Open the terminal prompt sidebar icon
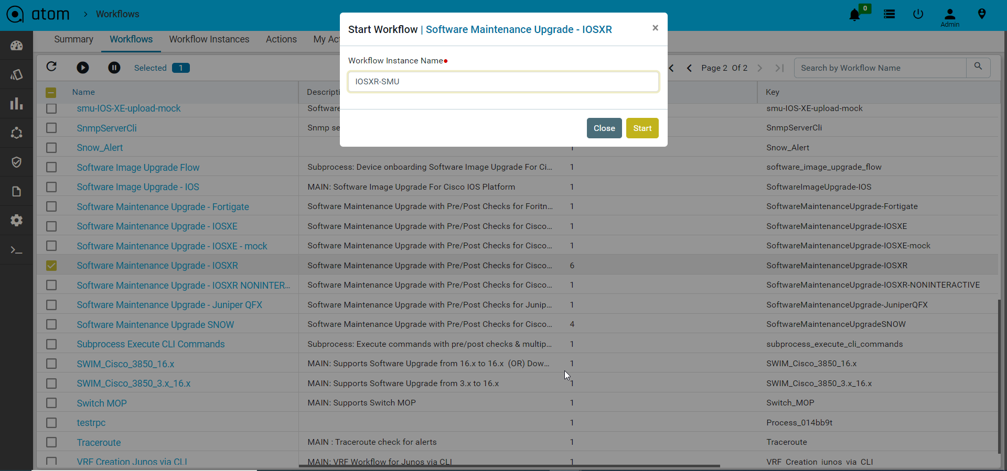The width and height of the screenshot is (1007, 471). (x=17, y=250)
